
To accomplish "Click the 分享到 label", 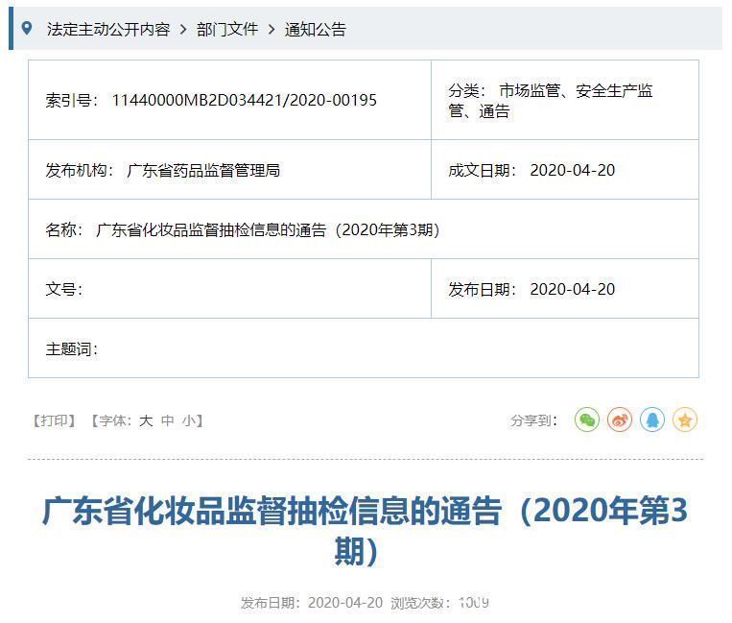I will 534,420.
